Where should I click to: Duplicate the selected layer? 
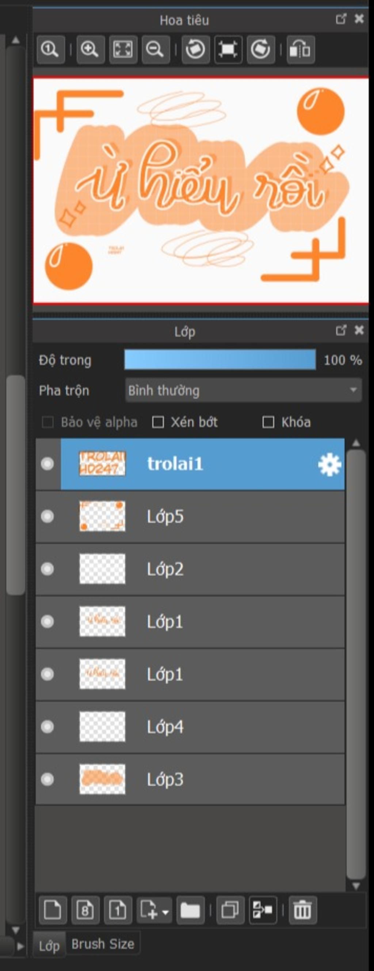coord(230,910)
